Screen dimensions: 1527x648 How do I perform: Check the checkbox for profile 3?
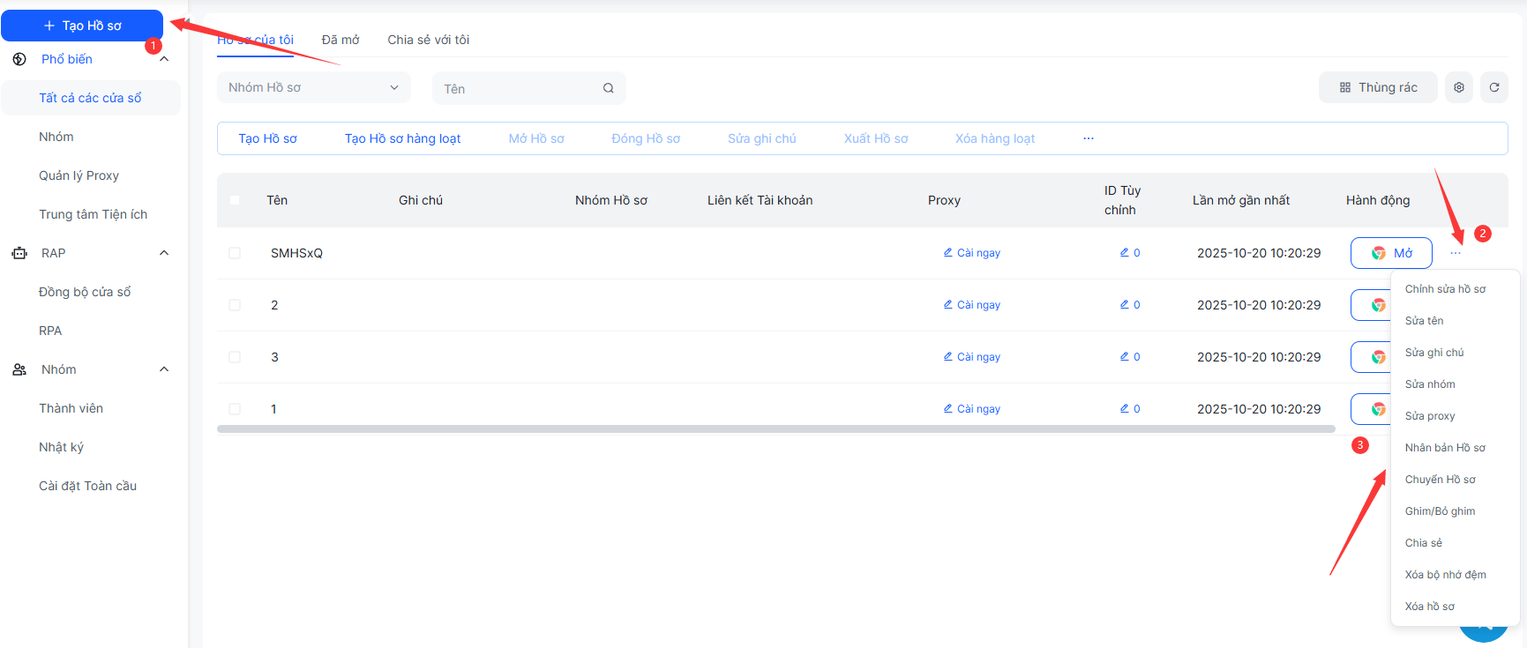click(x=235, y=357)
